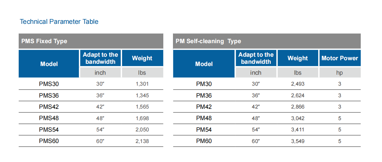The height and width of the screenshot is (162, 382).
Task: Select the PMS Fixed Type header bar
Action: click(x=91, y=41)
